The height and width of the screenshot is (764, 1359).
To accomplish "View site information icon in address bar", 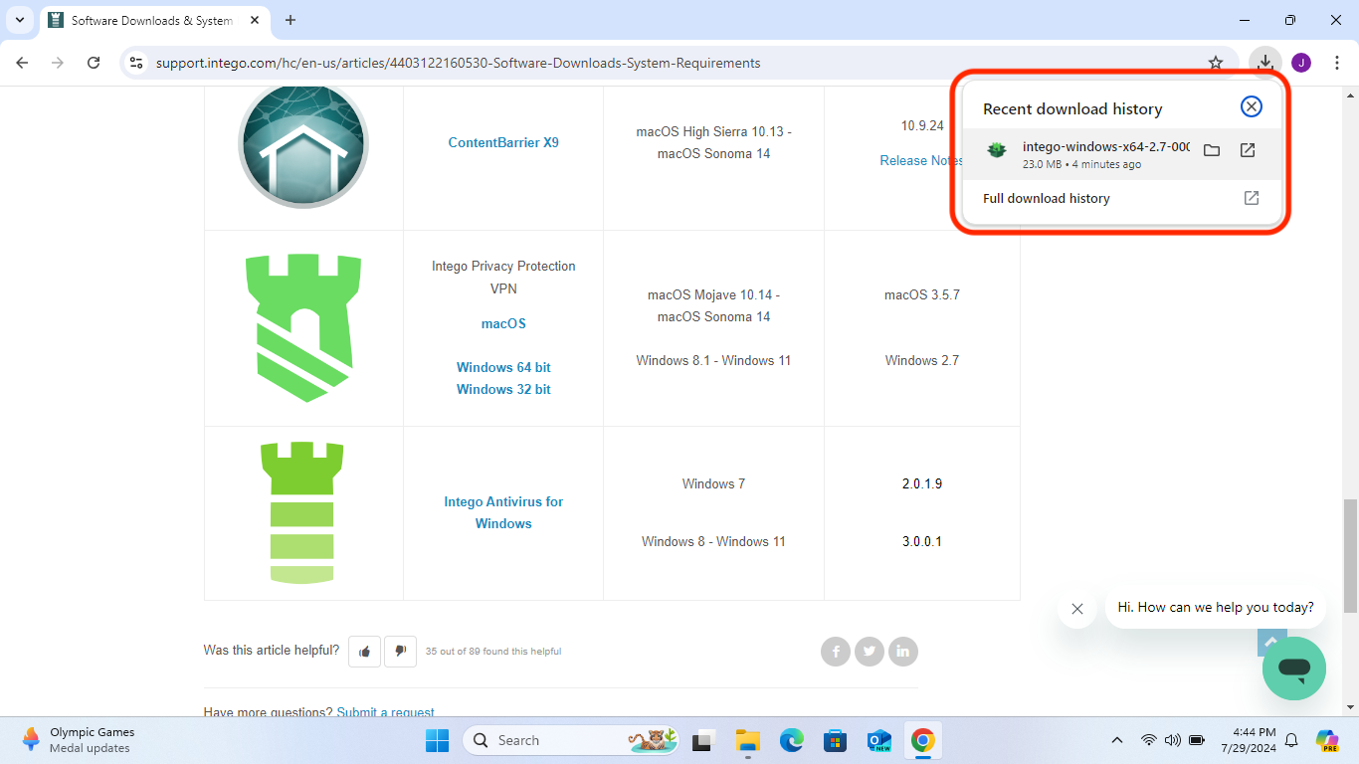I will click(137, 63).
